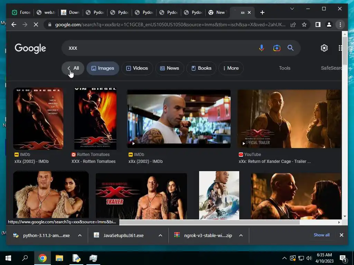
Task: Switch to the Готов tab
Action: pyautogui.click(x=21, y=12)
